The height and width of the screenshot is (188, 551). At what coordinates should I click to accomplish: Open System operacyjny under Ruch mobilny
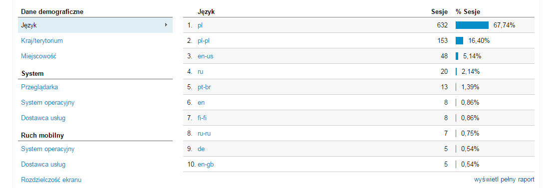(x=48, y=149)
